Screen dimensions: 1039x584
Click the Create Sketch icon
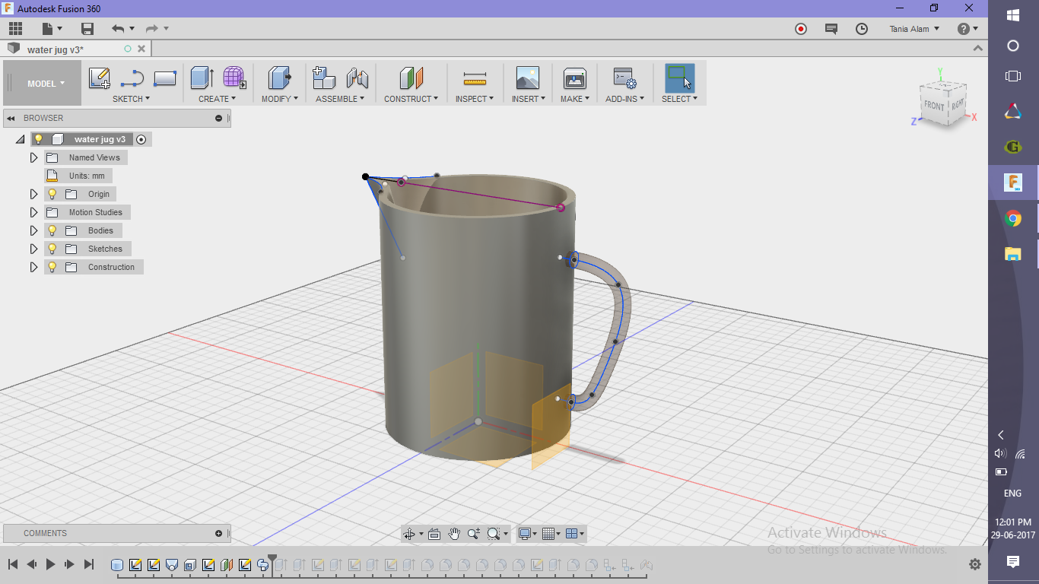click(x=100, y=78)
